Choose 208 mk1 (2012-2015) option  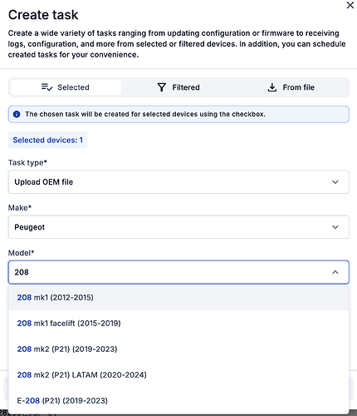tap(178, 298)
